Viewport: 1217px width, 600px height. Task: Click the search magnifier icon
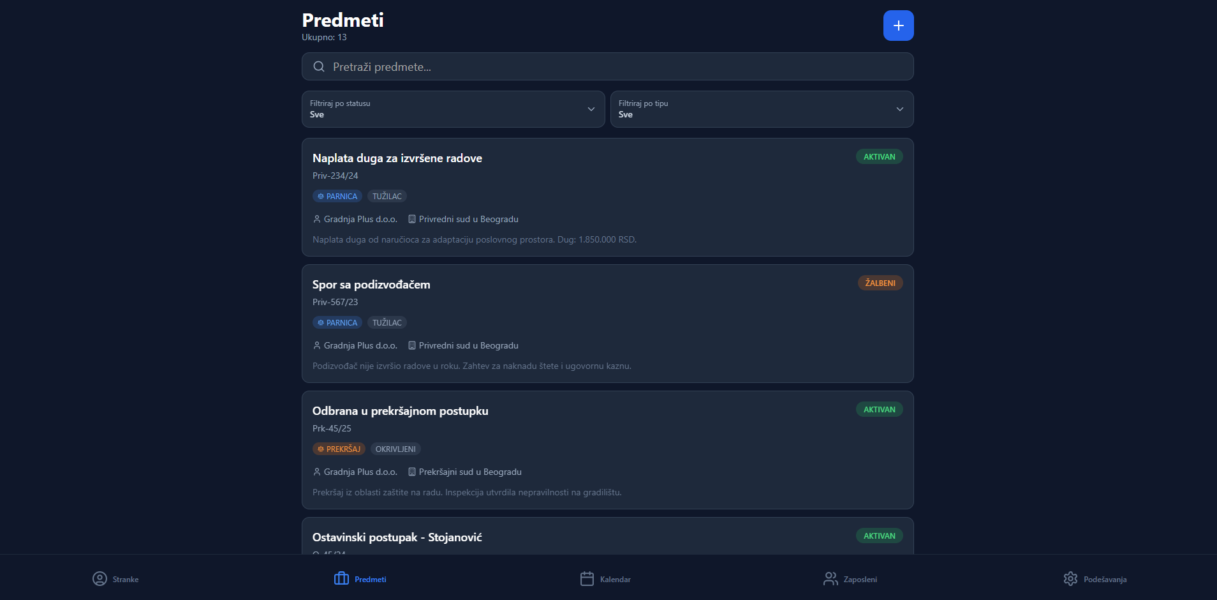tap(319, 66)
